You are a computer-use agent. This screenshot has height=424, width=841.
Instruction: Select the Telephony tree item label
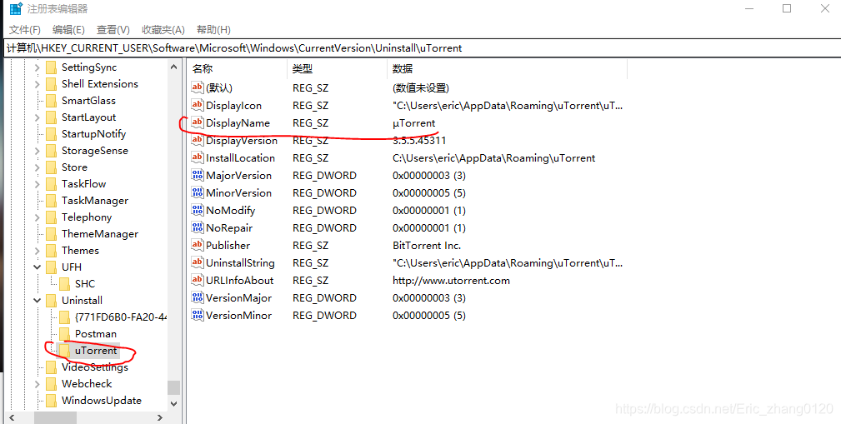tap(87, 217)
